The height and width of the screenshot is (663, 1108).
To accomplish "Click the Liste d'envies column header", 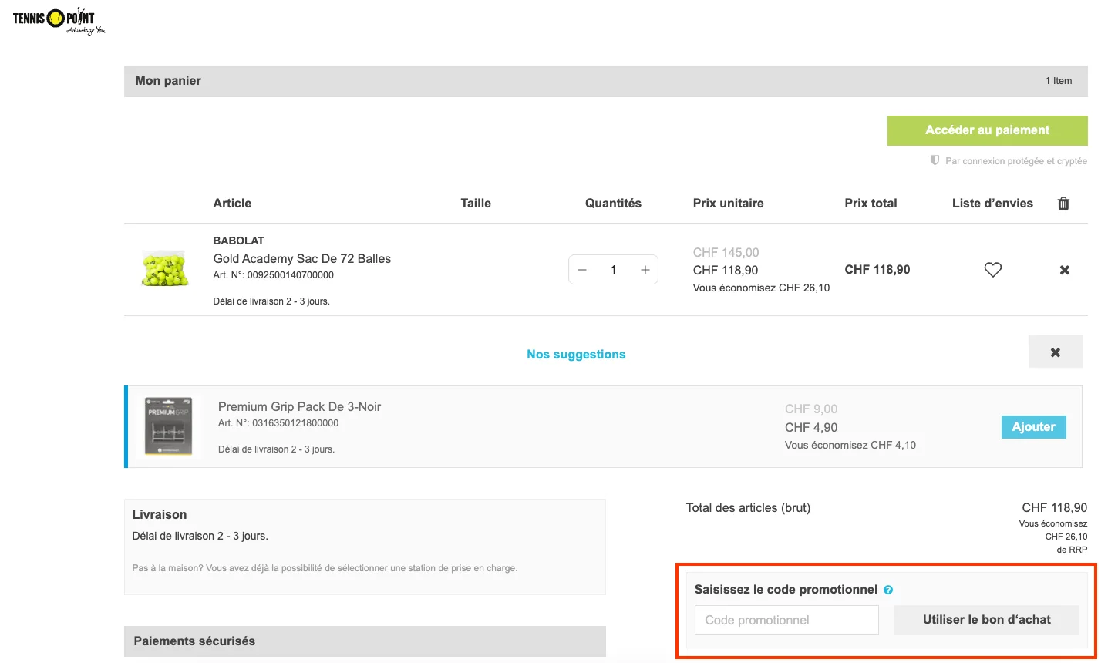I will tap(992, 203).
